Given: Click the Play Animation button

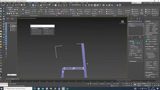Looking at the screenshot, I should click(x=127, y=84).
